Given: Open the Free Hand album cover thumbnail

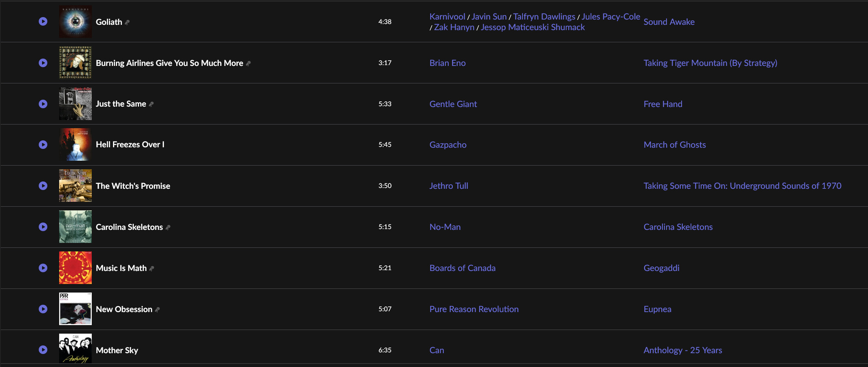Looking at the screenshot, I should click(x=75, y=104).
